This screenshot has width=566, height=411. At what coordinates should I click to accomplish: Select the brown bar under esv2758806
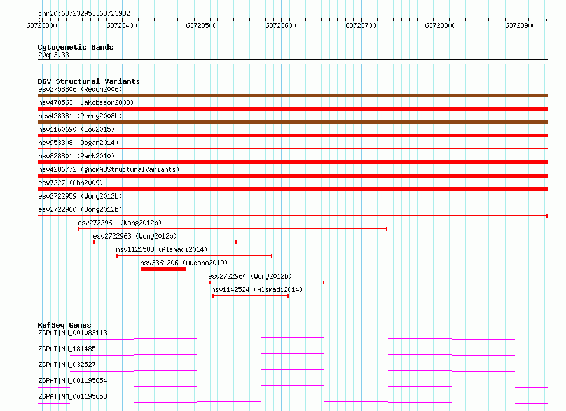point(293,95)
